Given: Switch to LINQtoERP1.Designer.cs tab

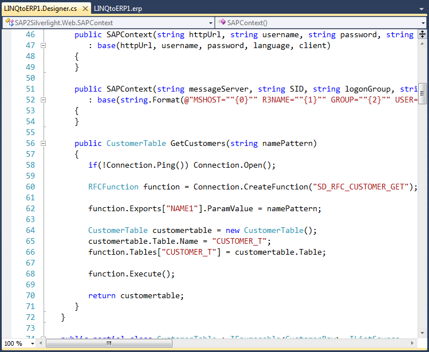Looking at the screenshot, I should click(41, 9).
